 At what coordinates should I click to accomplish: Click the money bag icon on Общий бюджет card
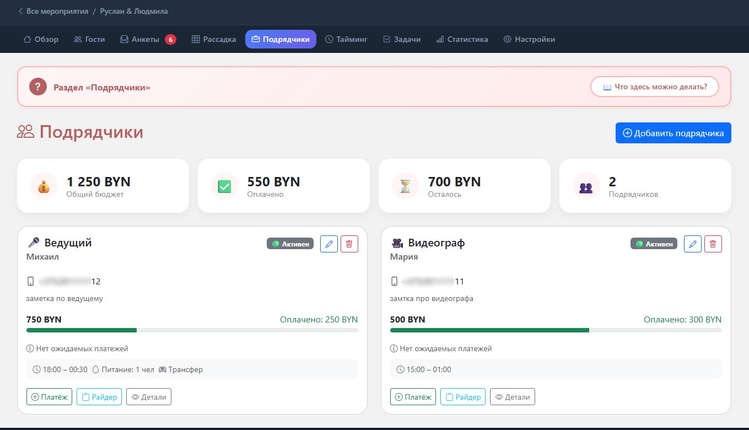(44, 186)
